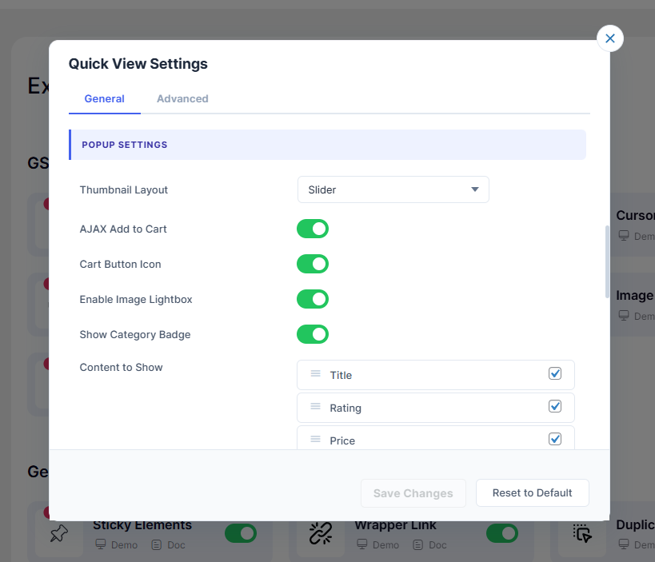Open the Thumbnail Layout dropdown
Viewport: 655px width, 562px height.
point(393,190)
